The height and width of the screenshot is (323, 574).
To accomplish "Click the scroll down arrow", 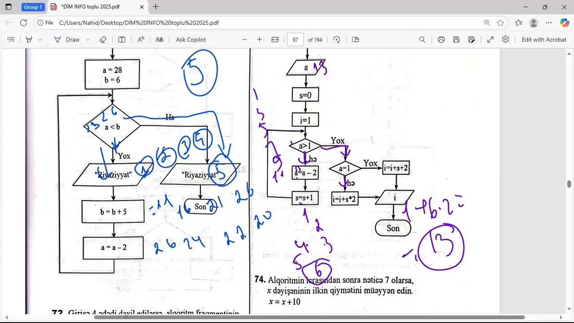I will (569, 309).
